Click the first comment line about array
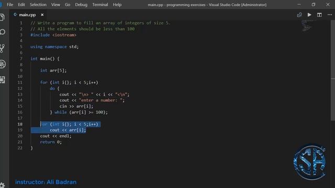This screenshot has height=188, width=335. click(x=100, y=23)
